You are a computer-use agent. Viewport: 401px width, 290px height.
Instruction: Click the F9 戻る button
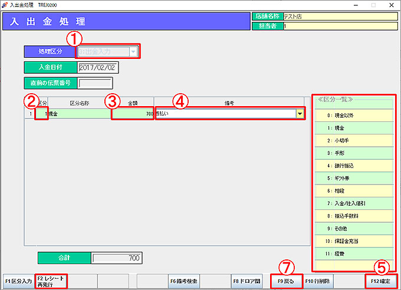[286, 281]
